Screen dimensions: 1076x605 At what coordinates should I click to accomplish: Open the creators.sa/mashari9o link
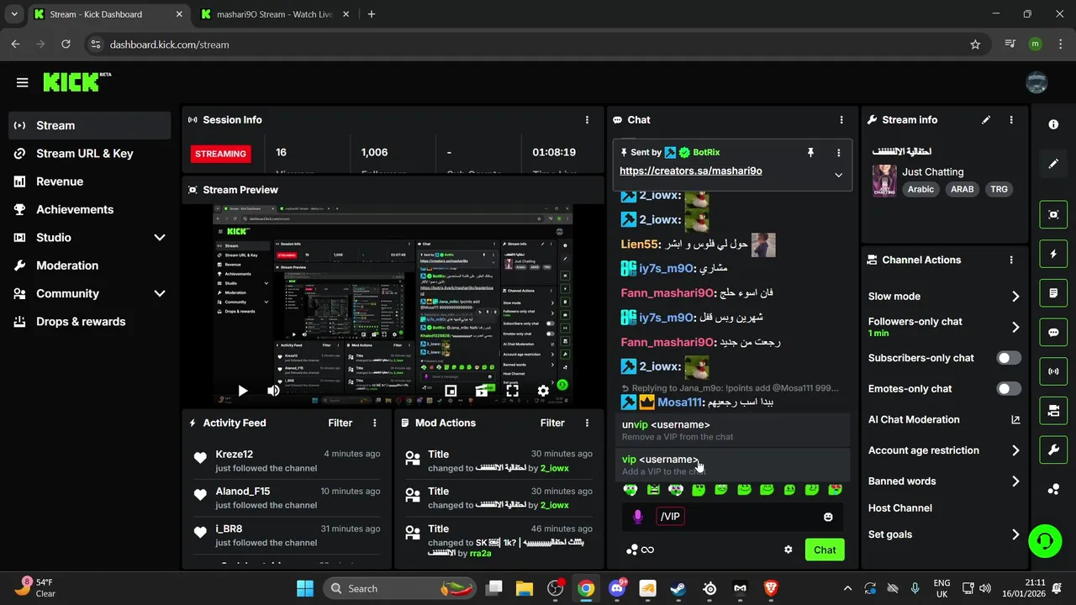click(x=691, y=171)
